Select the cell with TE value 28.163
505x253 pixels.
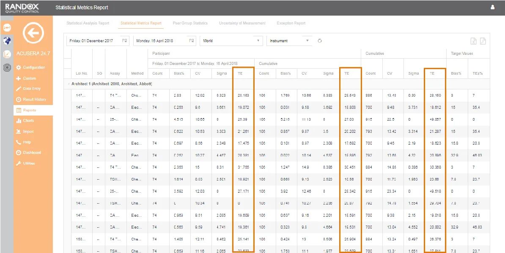[243, 95]
